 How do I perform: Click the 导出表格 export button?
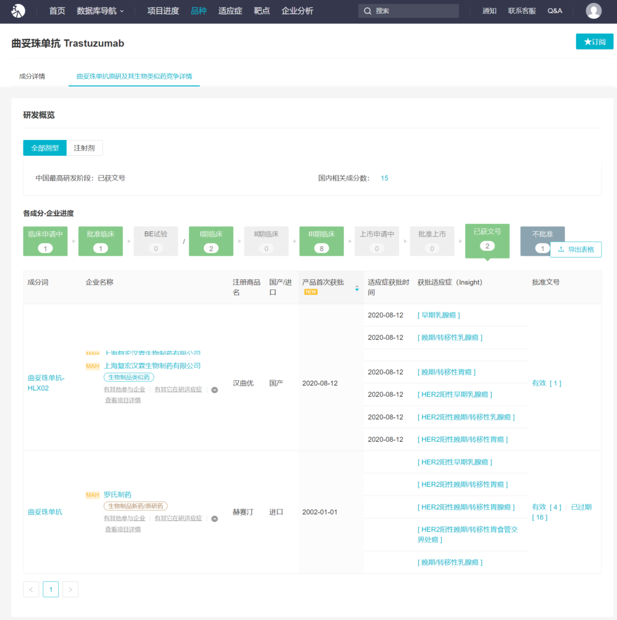[x=576, y=249]
